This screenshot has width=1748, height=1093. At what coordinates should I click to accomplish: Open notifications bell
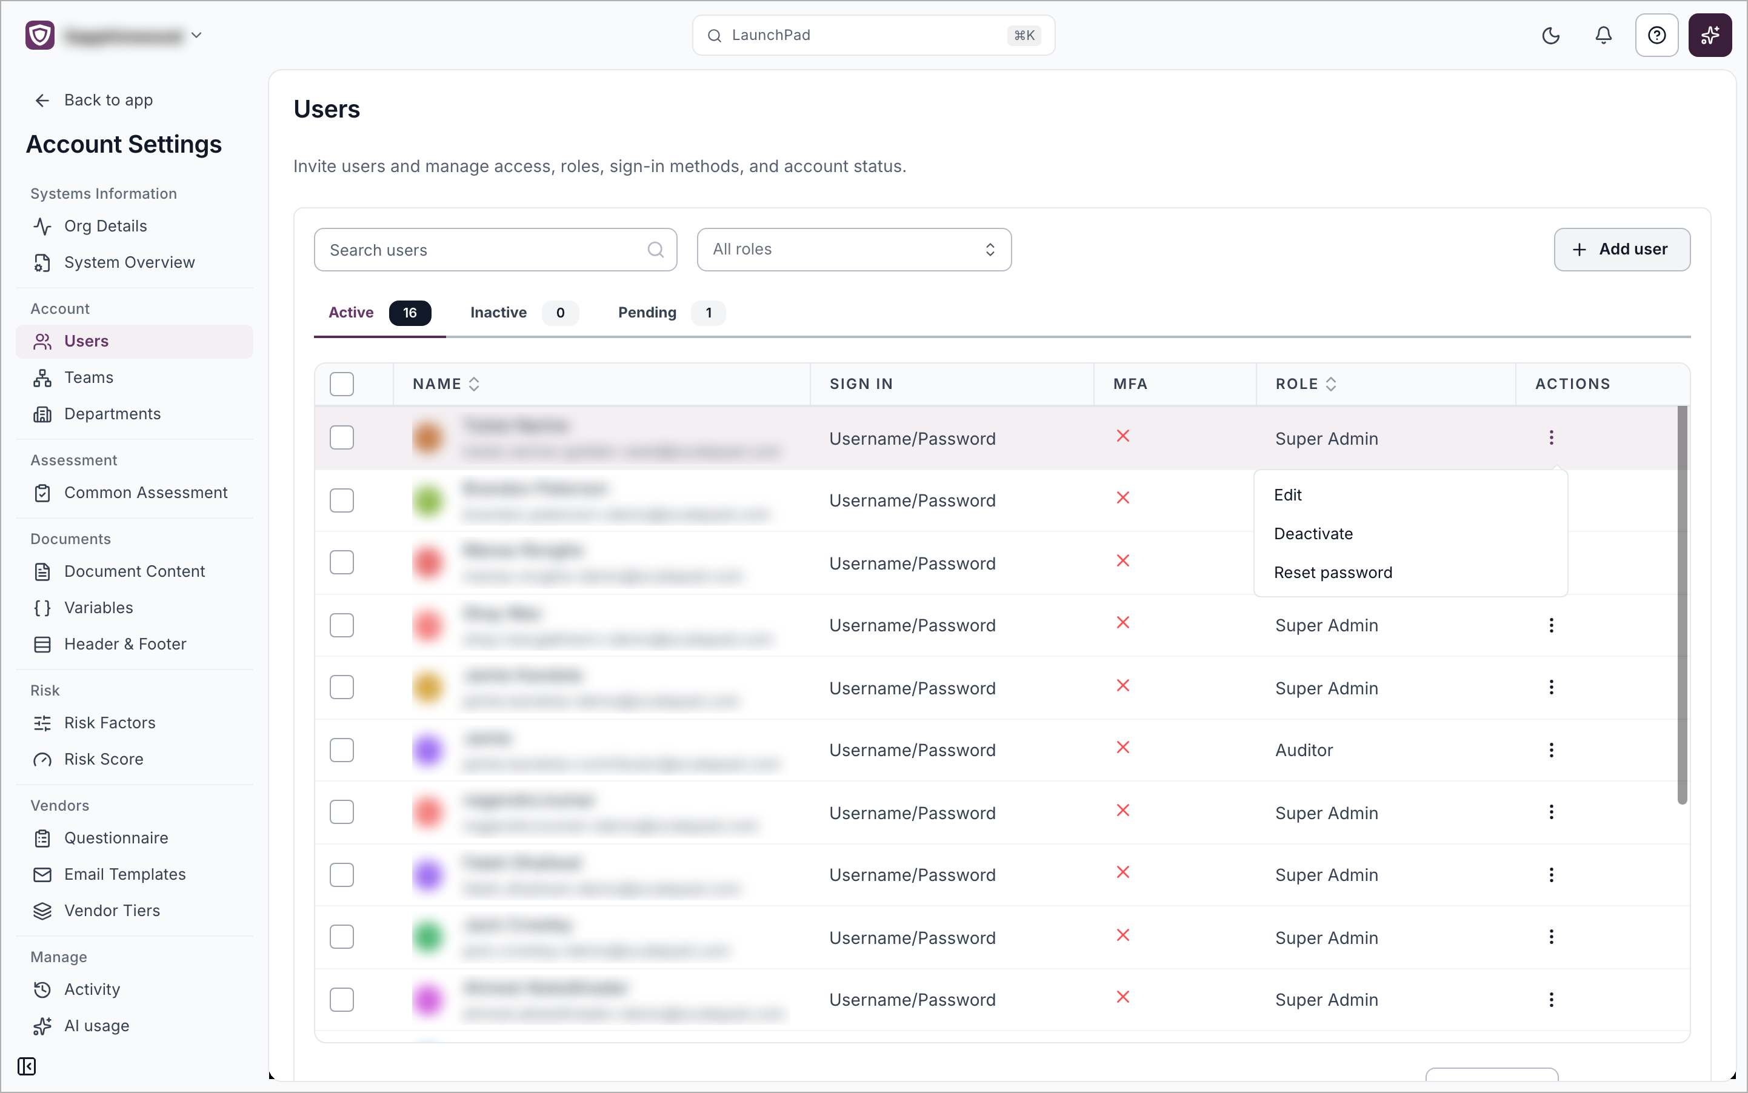pyautogui.click(x=1603, y=35)
